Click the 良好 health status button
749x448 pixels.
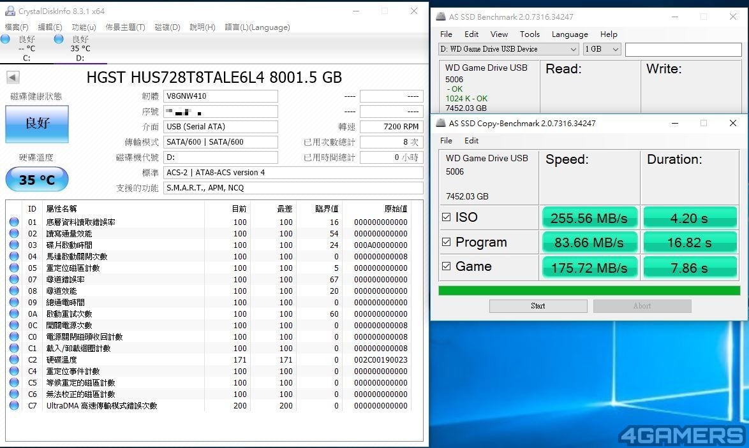[x=37, y=124]
